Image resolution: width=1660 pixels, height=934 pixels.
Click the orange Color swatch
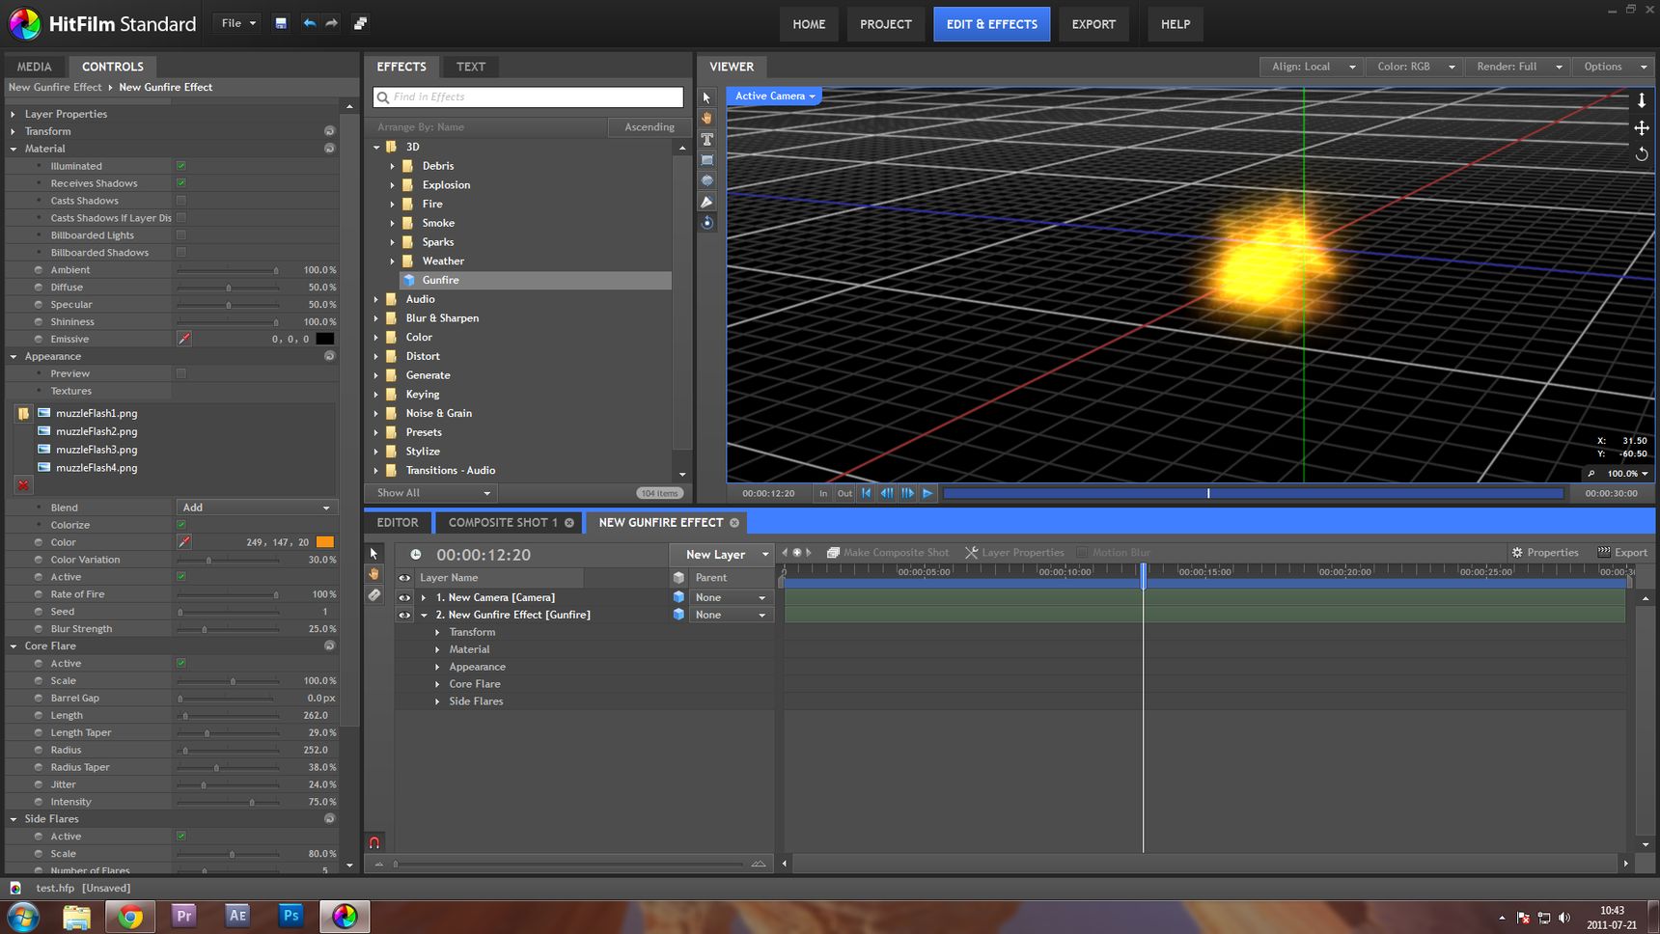coord(325,542)
